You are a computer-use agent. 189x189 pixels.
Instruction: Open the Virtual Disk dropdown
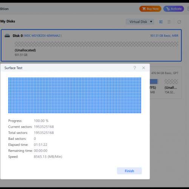tap(140, 22)
